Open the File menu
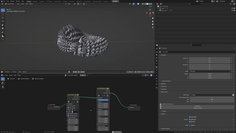Image resolution: width=236 pixels, height=133 pixels. (4, 1)
